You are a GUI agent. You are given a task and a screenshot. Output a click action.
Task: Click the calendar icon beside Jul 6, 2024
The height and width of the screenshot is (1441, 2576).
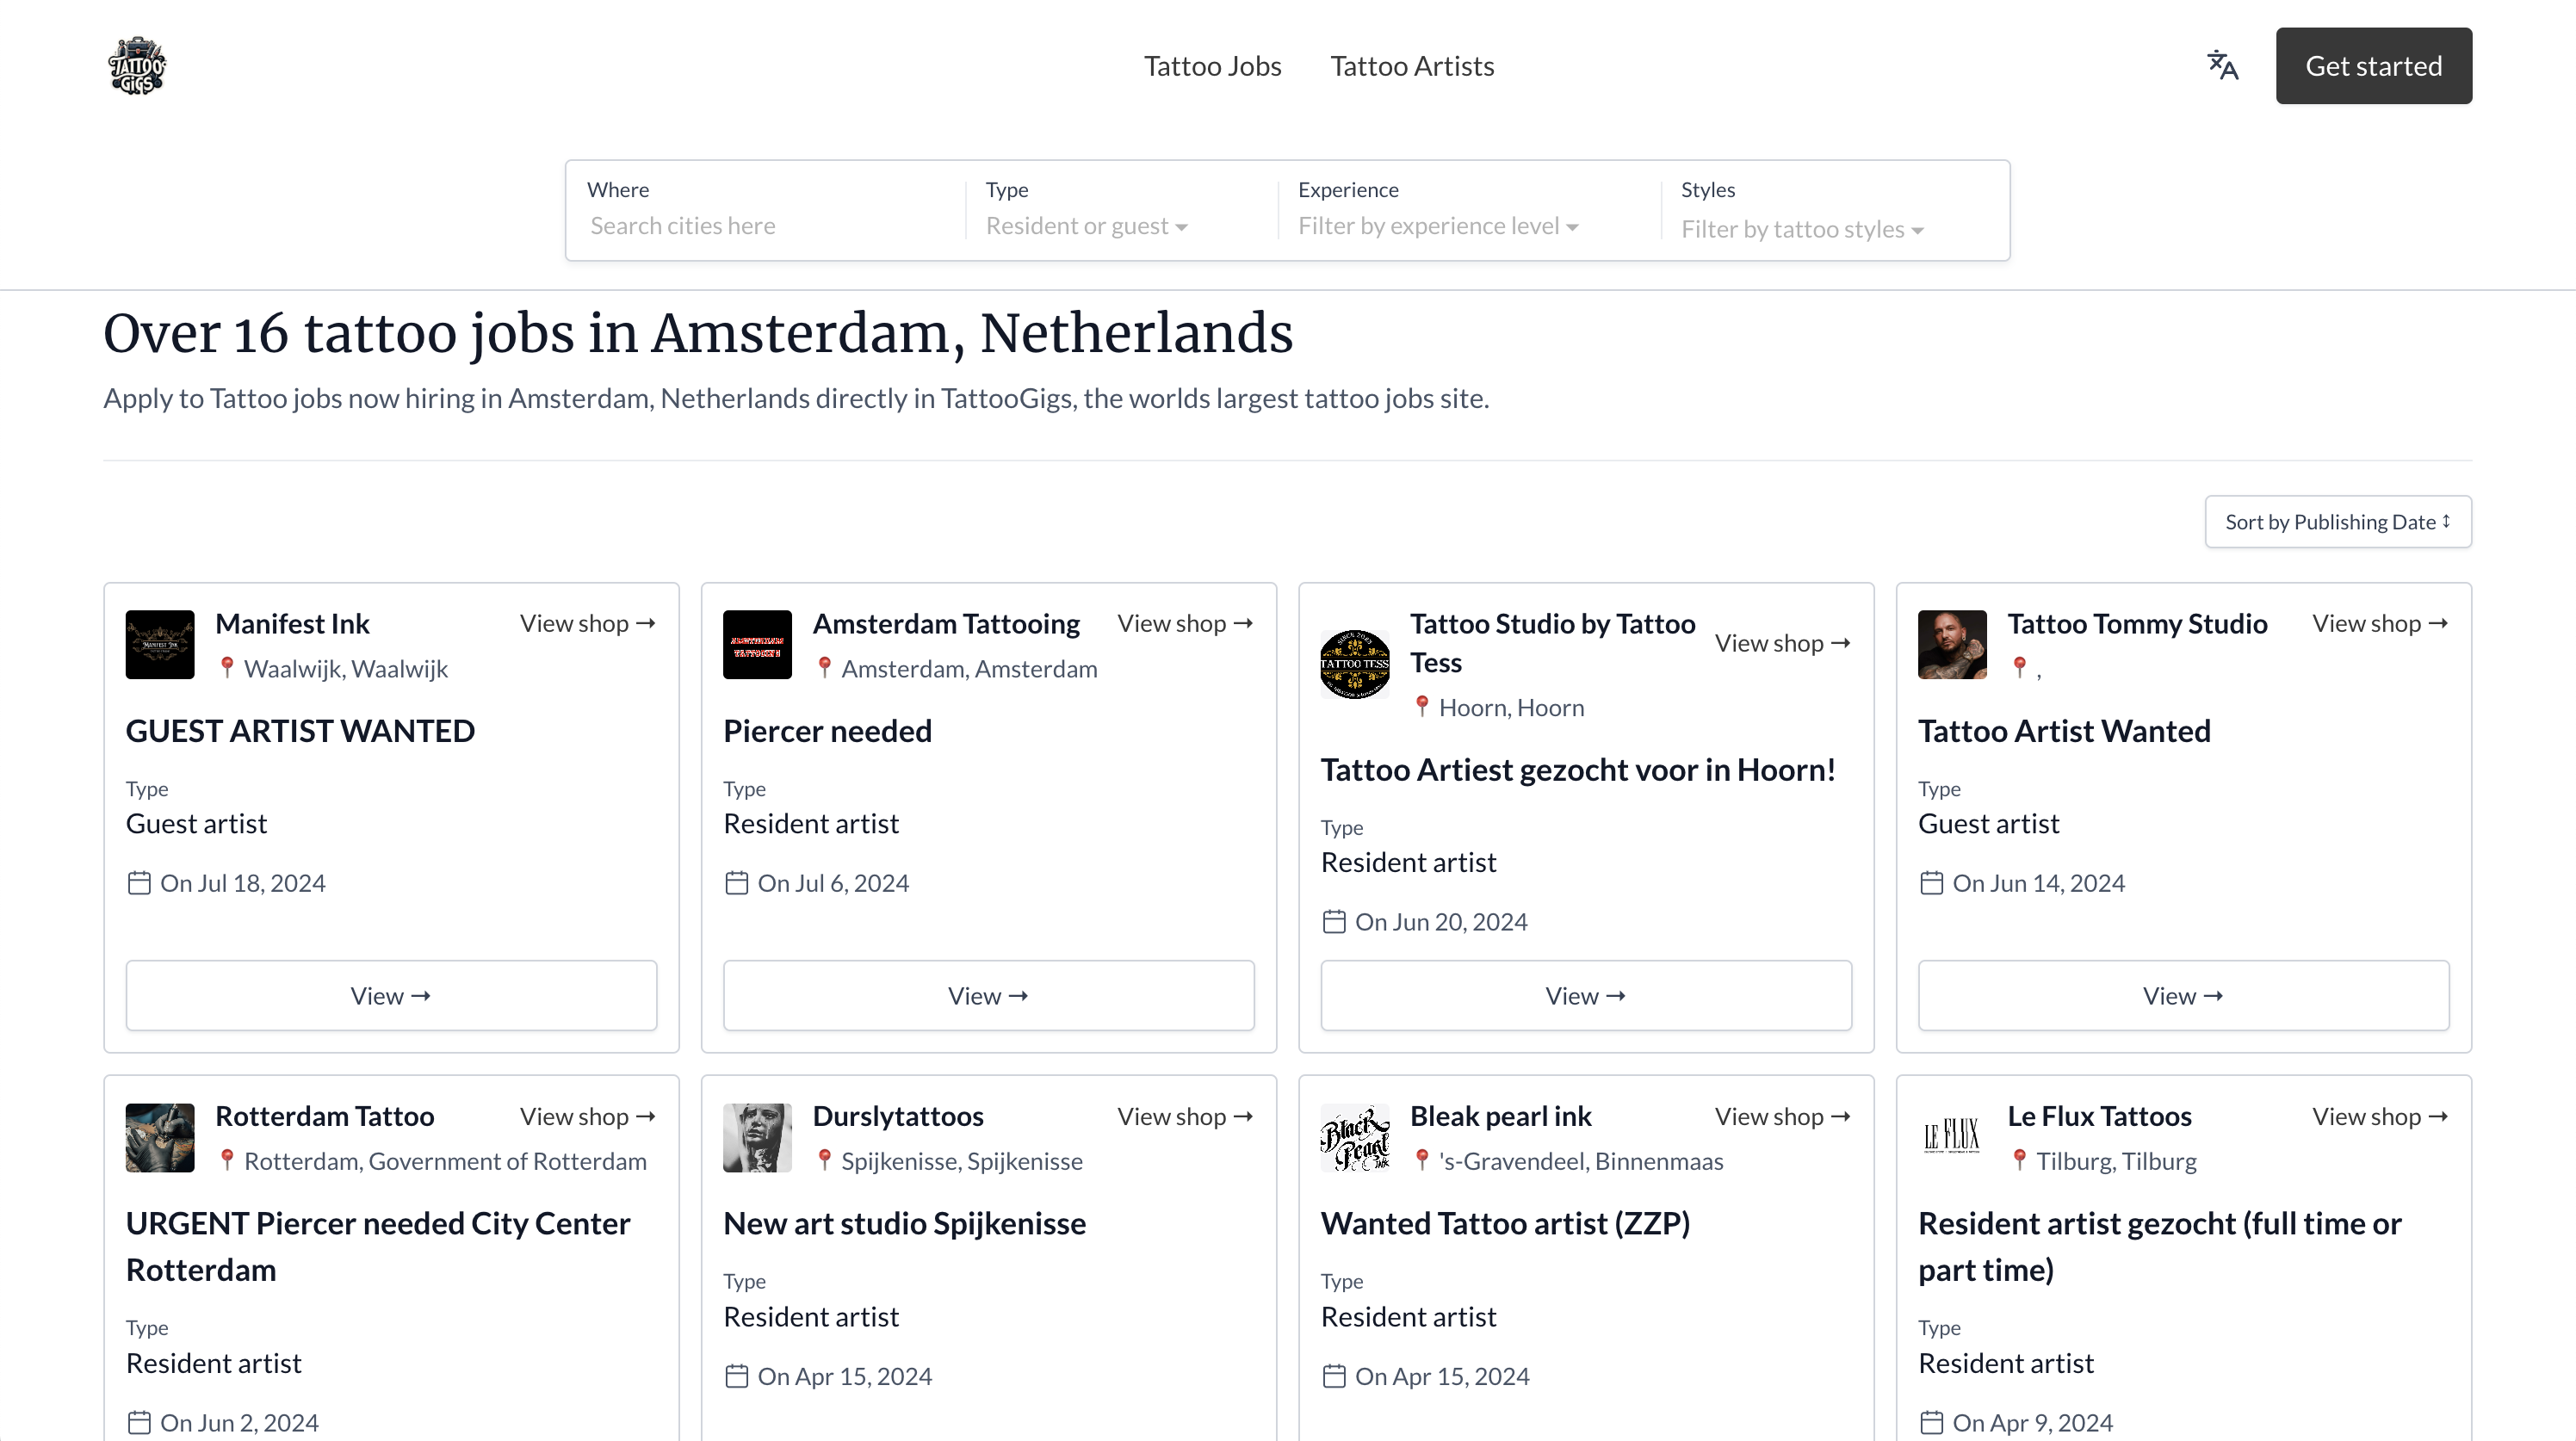[736, 883]
